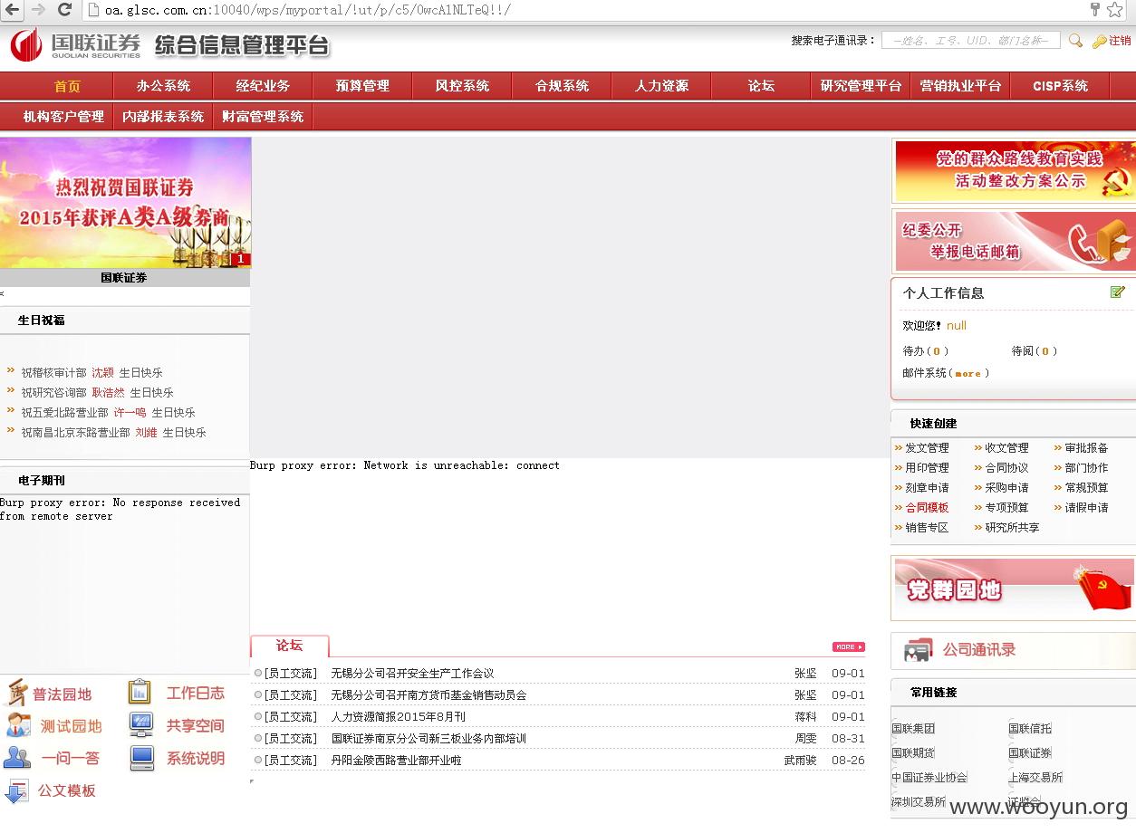Screen dimensions: 1136x833
Task: Open the 审批报备 quick-create link
Action: [1086, 448]
